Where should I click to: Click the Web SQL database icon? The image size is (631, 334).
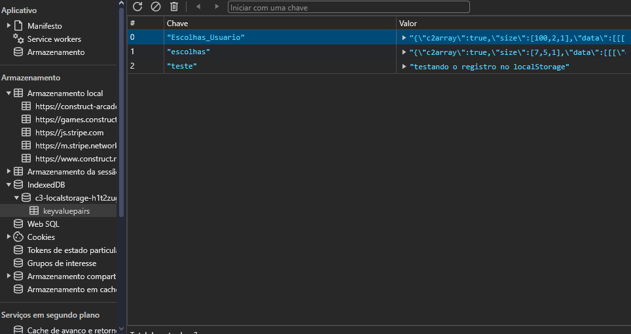click(x=18, y=224)
